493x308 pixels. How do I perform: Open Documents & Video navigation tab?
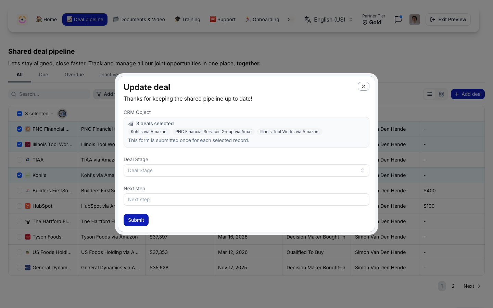point(139,20)
